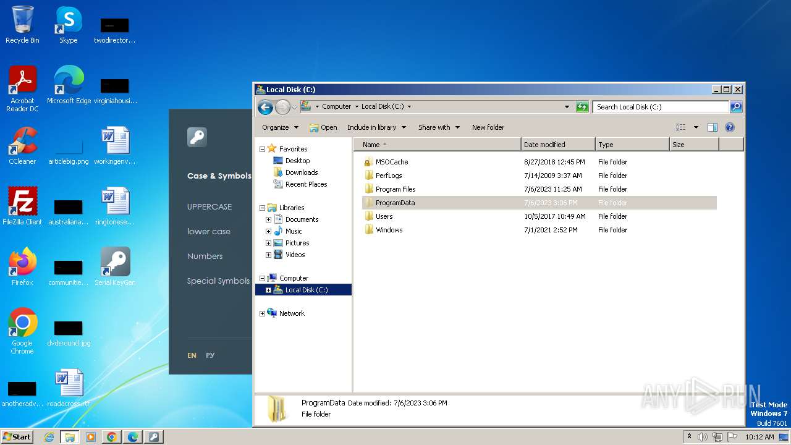The height and width of the screenshot is (445, 791).
Task: Open CCleaner desktop shortcut
Action: pyautogui.click(x=22, y=146)
